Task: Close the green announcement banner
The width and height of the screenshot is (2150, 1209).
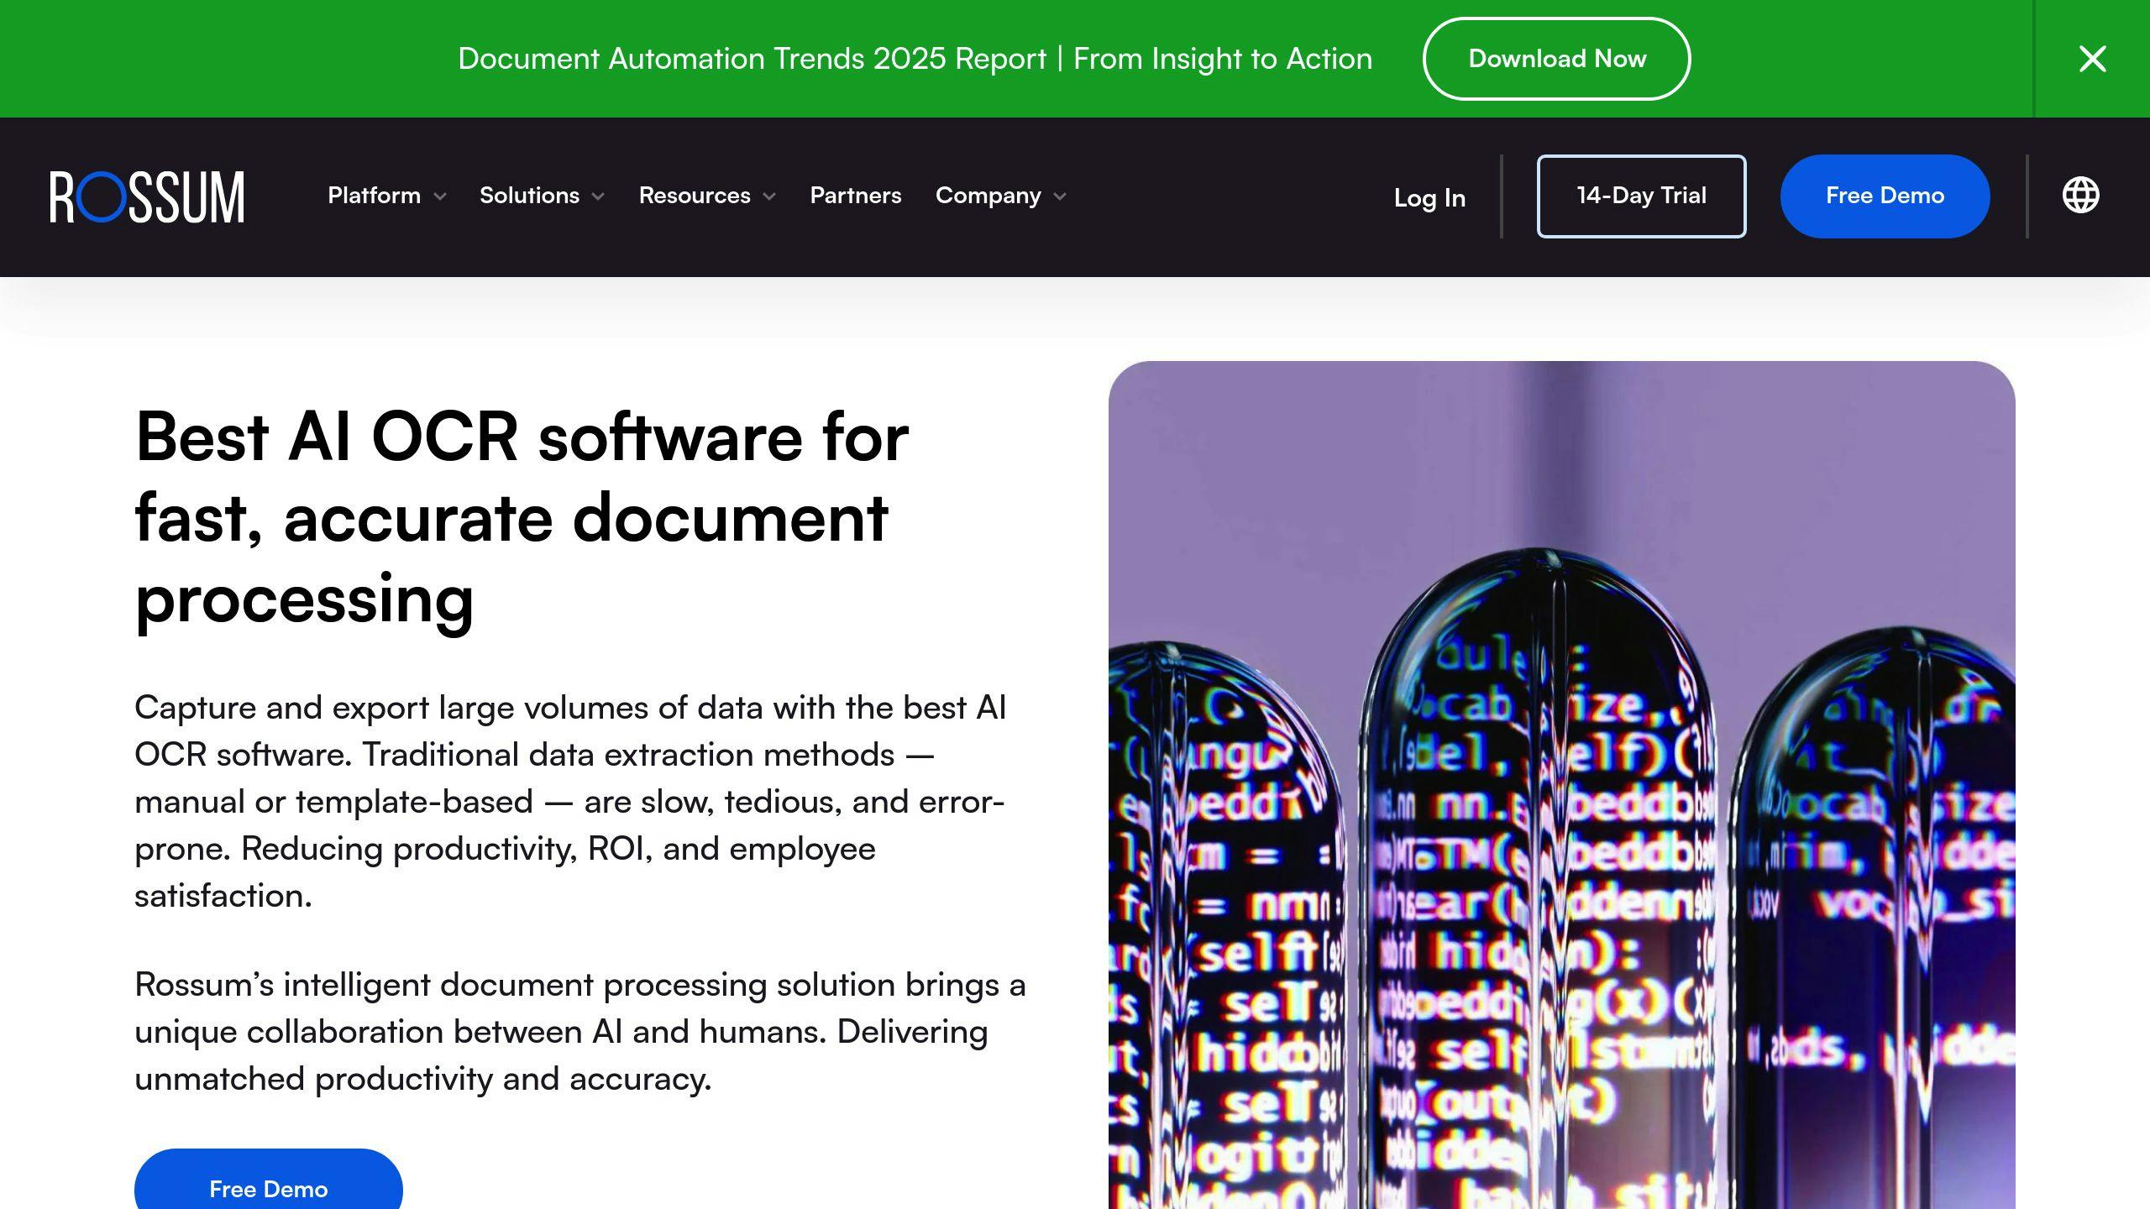Action: click(2092, 59)
